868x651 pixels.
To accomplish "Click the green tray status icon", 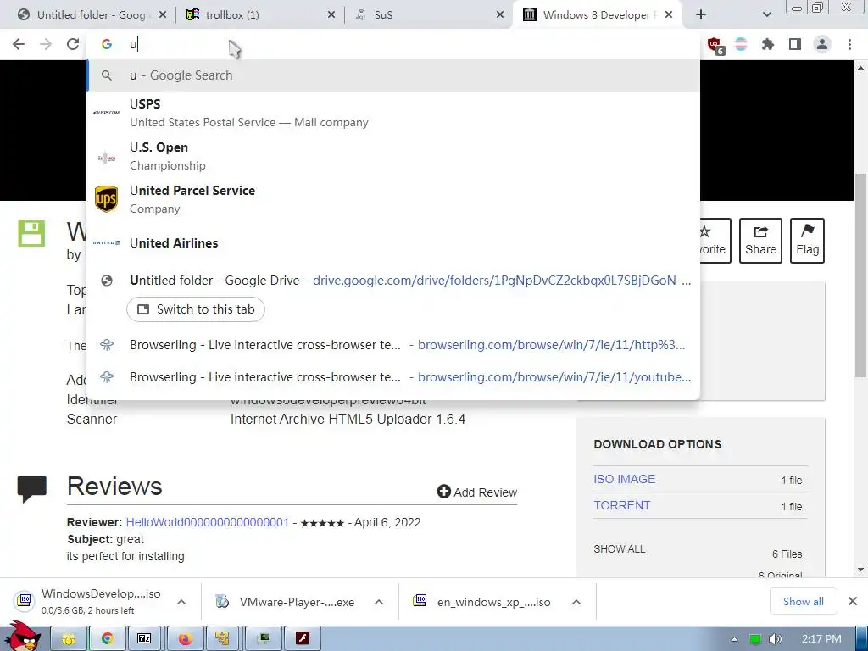I will [x=754, y=639].
